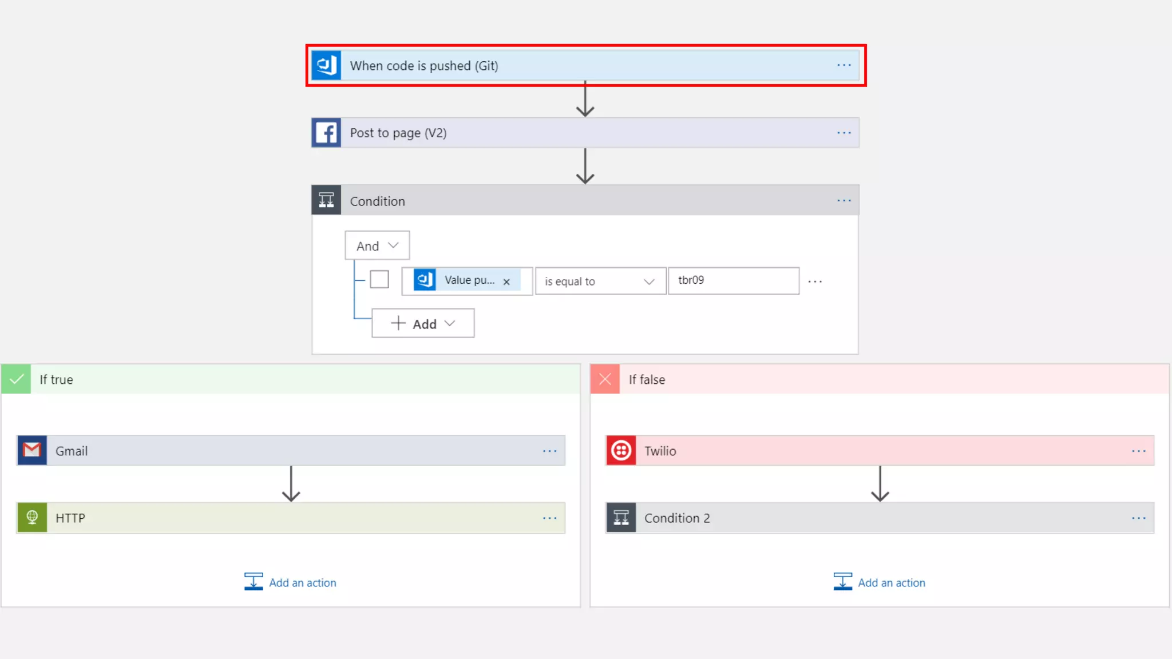Open ellipsis menu for the condition row

[815, 281]
